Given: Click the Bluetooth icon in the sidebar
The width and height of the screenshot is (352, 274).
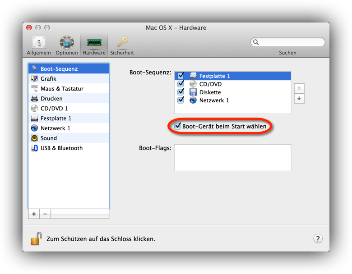Looking at the screenshot, I should pos(34,148).
